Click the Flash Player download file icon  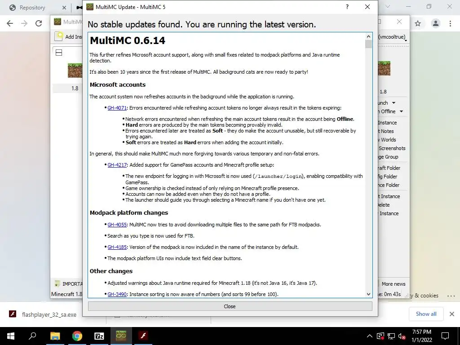(12, 314)
